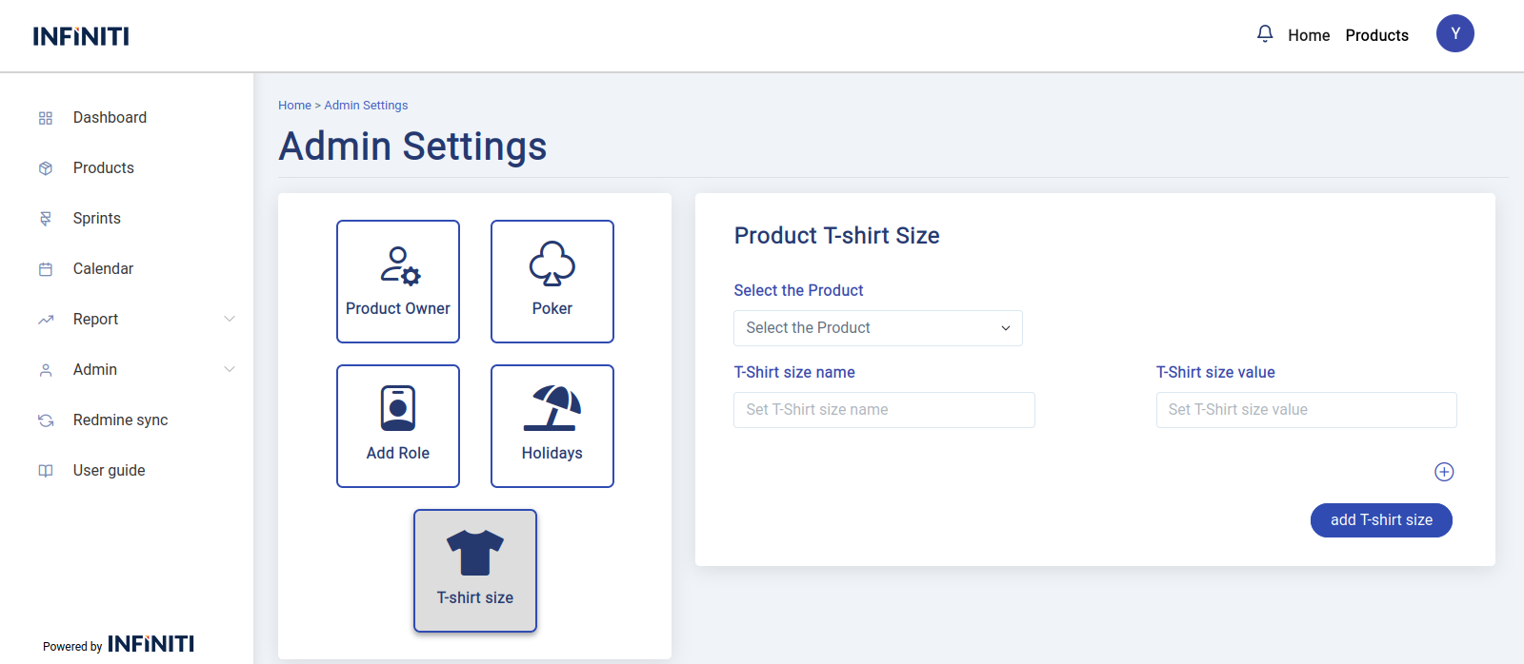Click the Dashboard grid icon in sidebar
Viewport: 1524px width, 664px height.
(46, 118)
